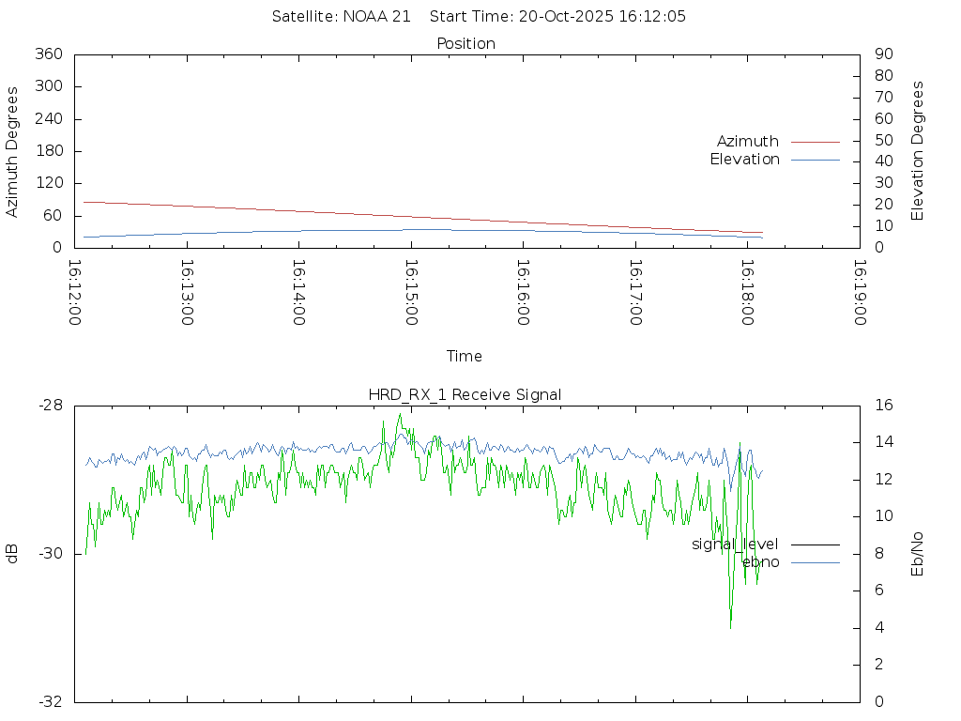Click the Elevation Degrees axis title
This screenshot has width=961, height=721.
point(918,150)
